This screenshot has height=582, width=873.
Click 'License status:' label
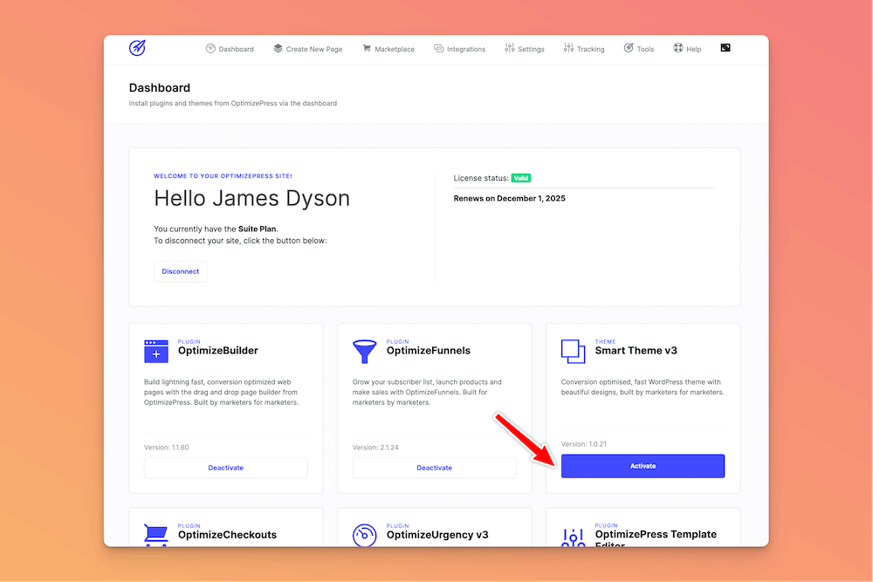click(x=480, y=178)
